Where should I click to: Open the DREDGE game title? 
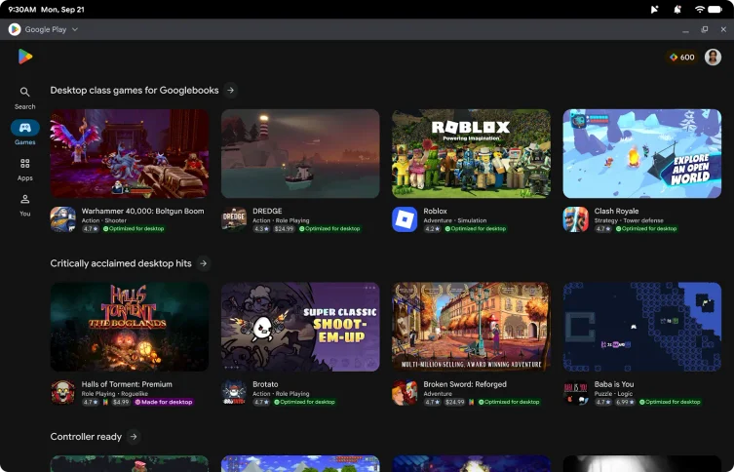tap(267, 212)
